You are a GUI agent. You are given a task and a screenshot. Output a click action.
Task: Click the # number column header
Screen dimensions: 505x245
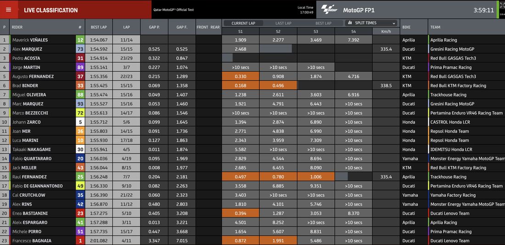click(80, 28)
